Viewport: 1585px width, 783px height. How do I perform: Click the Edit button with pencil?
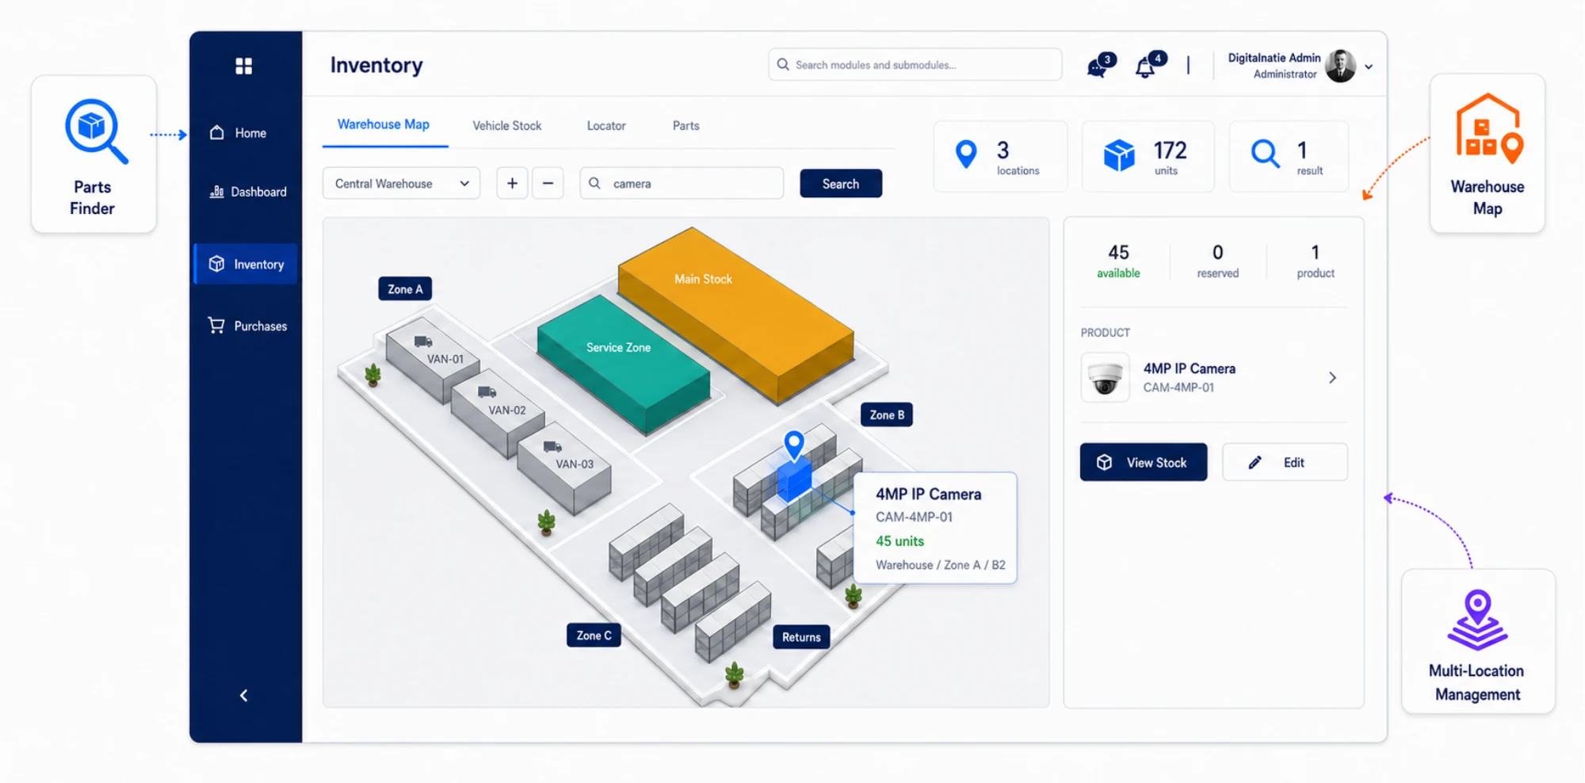(x=1285, y=462)
